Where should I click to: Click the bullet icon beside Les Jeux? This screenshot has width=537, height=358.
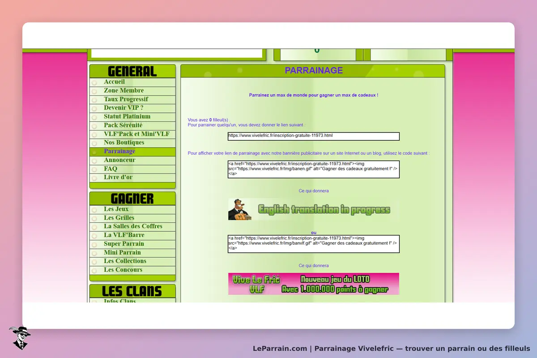[94, 210]
